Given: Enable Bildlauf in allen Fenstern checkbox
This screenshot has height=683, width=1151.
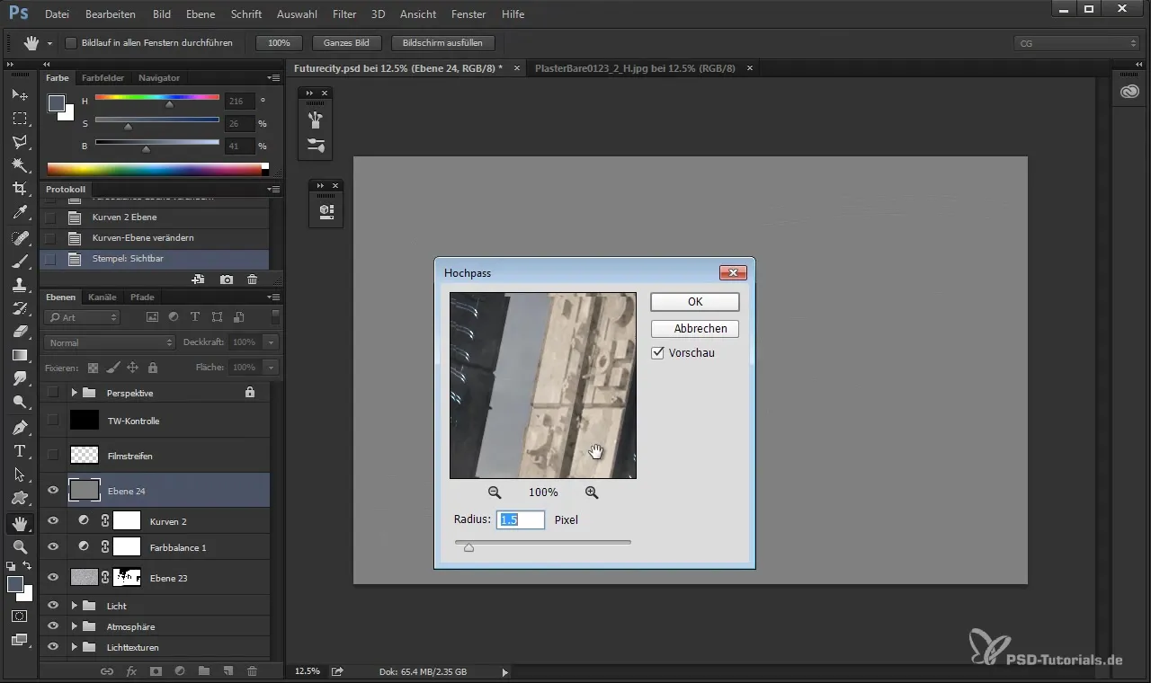Looking at the screenshot, I should 71,43.
